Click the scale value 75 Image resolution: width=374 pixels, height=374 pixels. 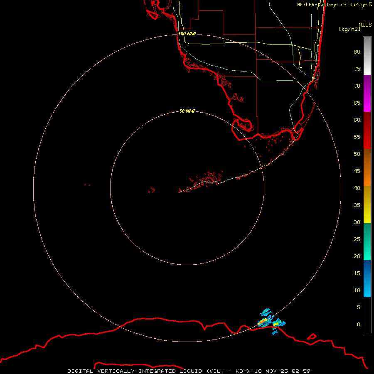(357, 69)
